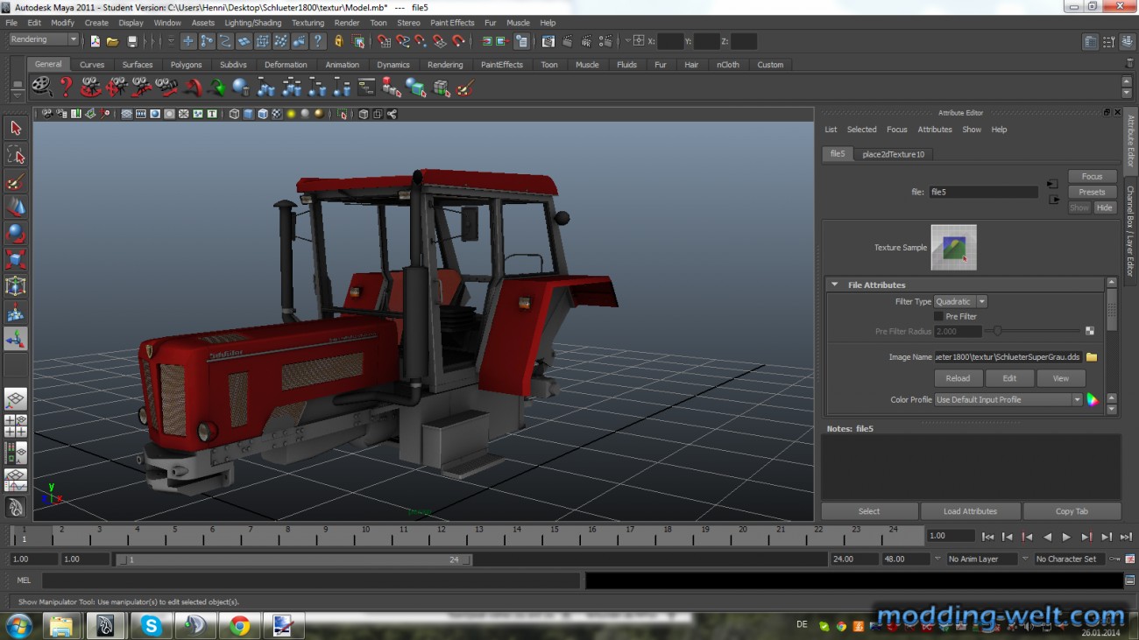Toggle the lock selection padlock icon
1139x640 pixels.
tap(339, 41)
